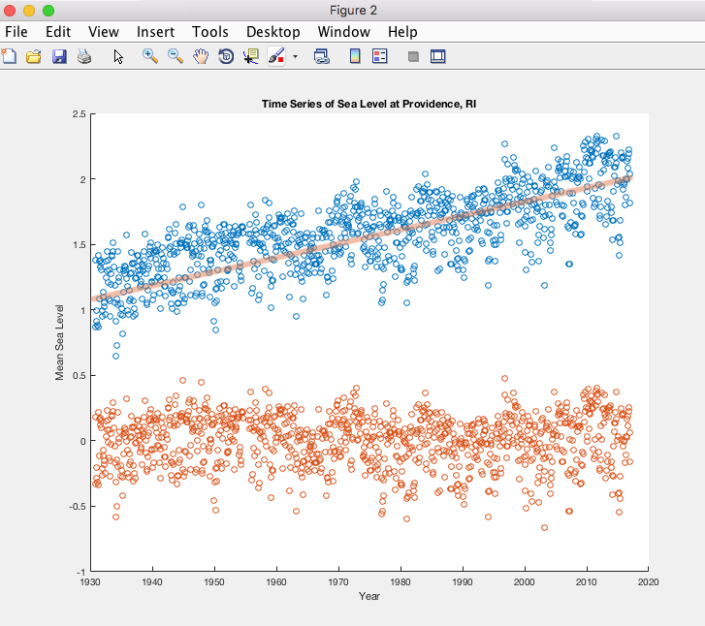Activate the Pan hand tool

[x=201, y=56]
